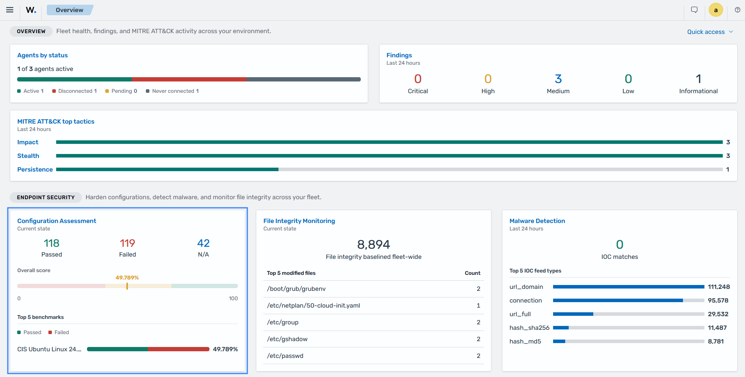Open the feedback chat icon
The width and height of the screenshot is (745, 377).
coord(694,10)
